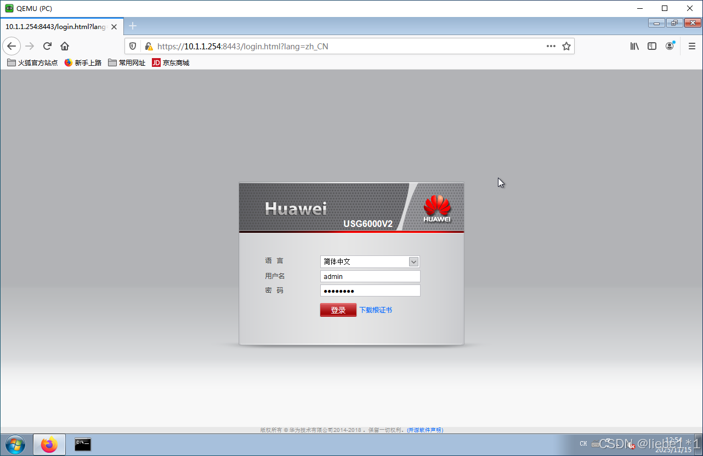
Task: Open the 京东商城 bookmark
Action: click(171, 63)
